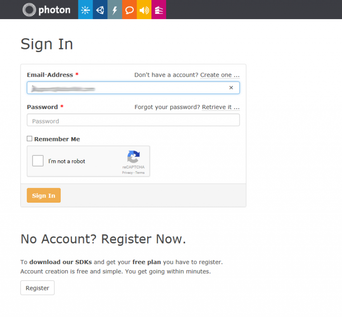The width and height of the screenshot is (342, 317).
Task: Open the yellow speaker voice product icon
Action: coord(144,10)
